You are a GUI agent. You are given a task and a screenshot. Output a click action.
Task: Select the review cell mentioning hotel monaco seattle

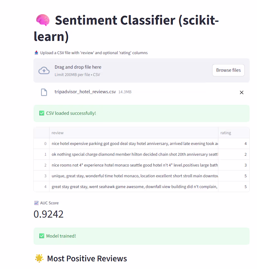[x=133, y=165]
